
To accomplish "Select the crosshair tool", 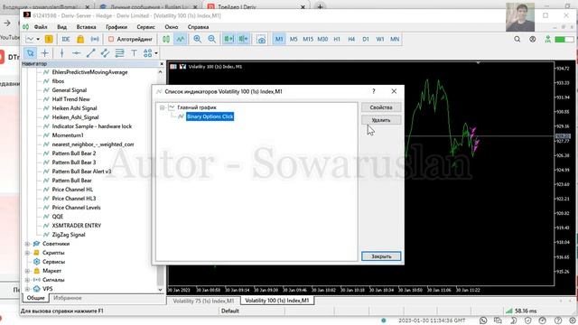I will click(x=45, y=53).
